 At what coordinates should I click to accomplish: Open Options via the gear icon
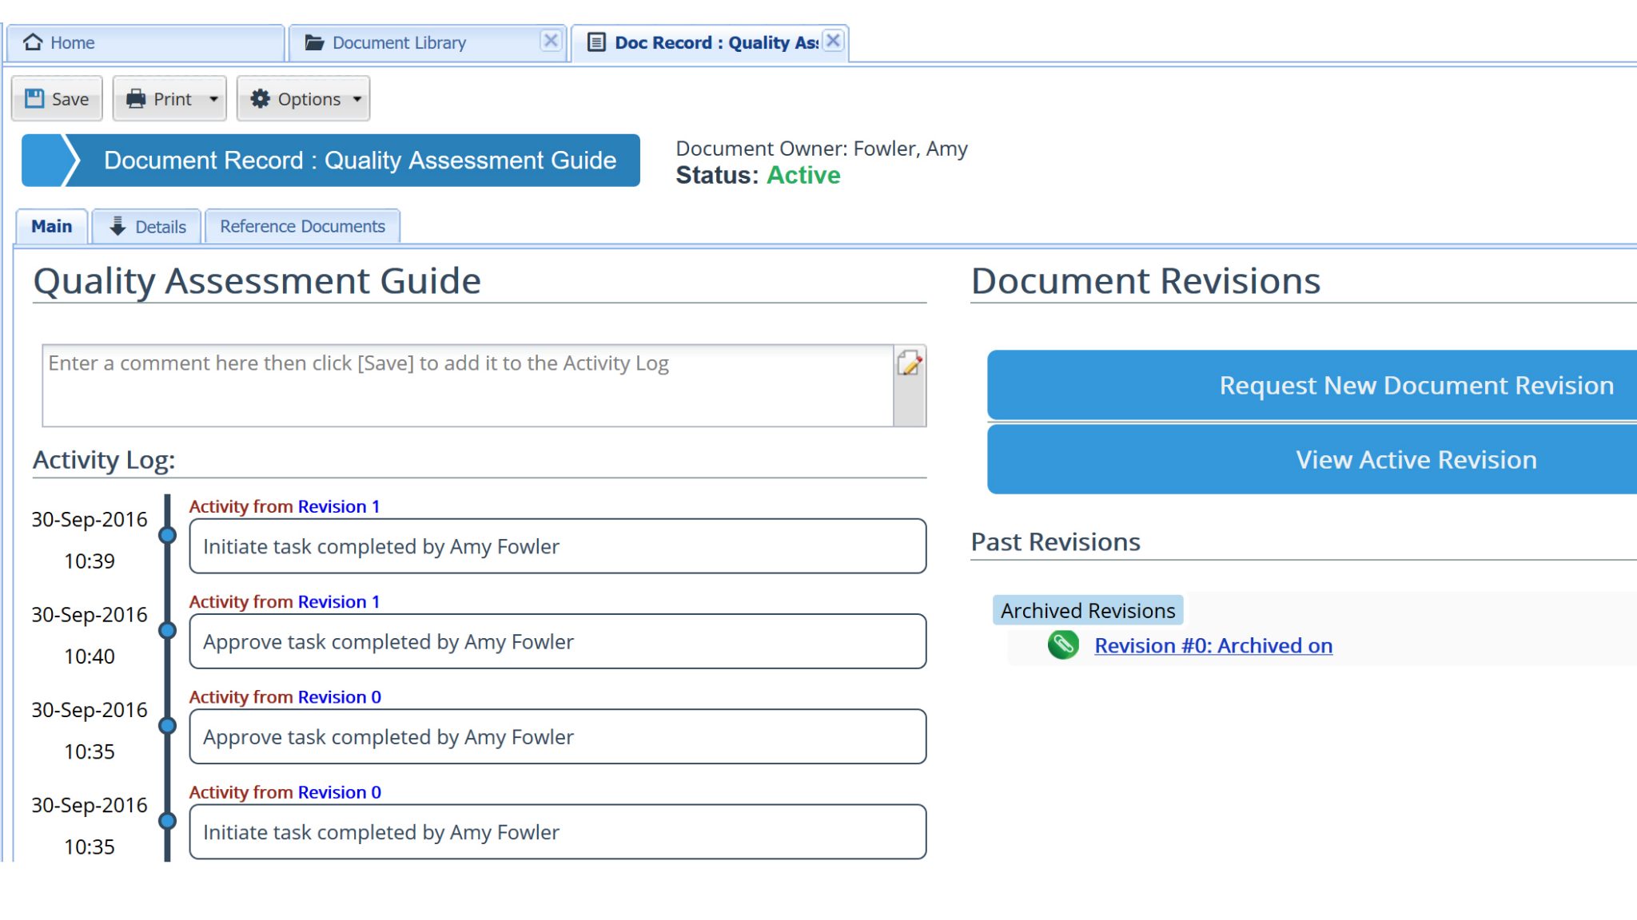(259, 98)
